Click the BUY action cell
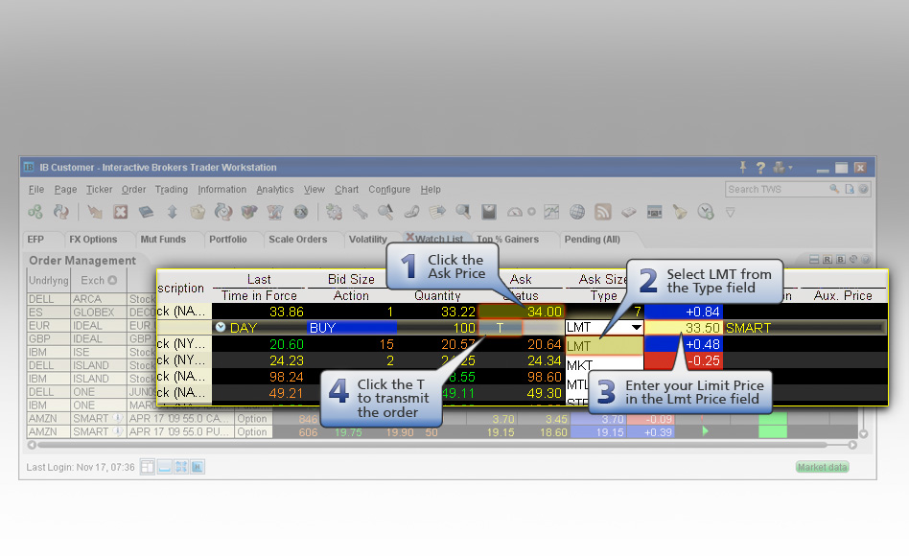The height and width of the screenshot is (556, 909). point(351,328)
